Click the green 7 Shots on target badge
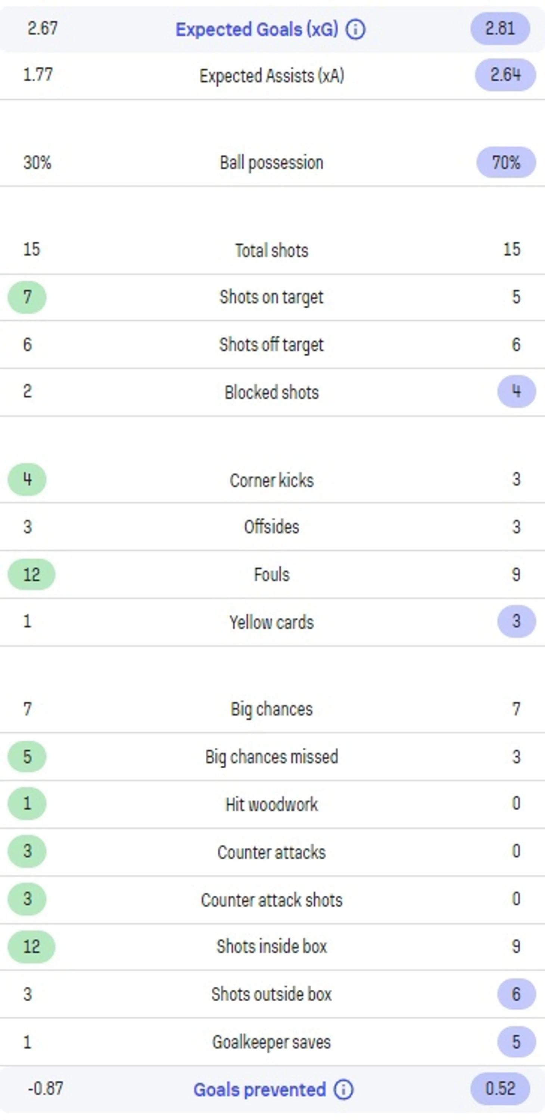Viewport: 545px width, 1120px height. tap(27, 298)
